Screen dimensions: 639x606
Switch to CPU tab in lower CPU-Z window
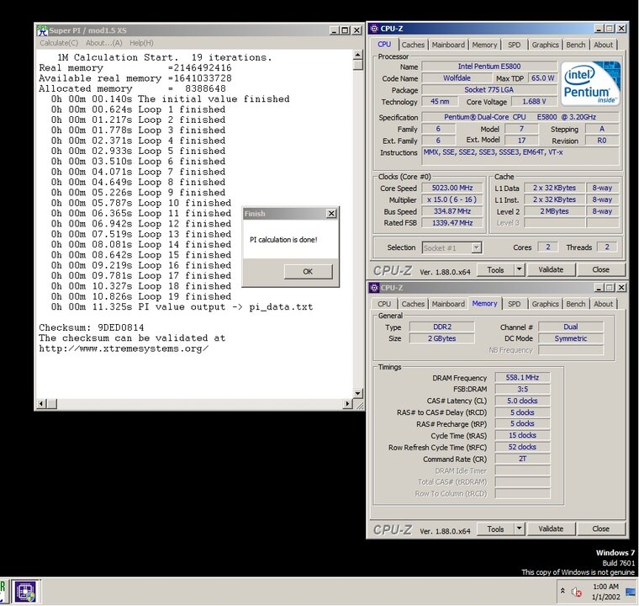[384, 304]
